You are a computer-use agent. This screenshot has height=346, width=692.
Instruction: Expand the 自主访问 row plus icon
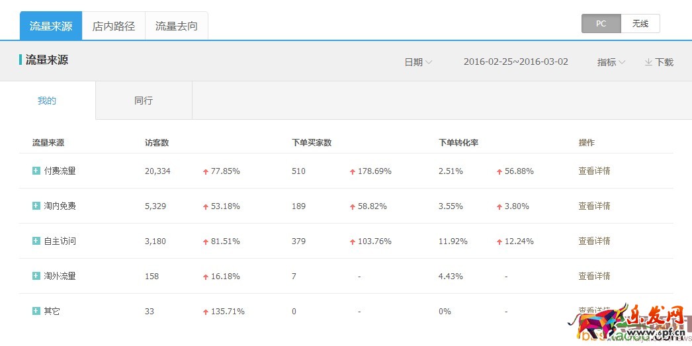36,241
